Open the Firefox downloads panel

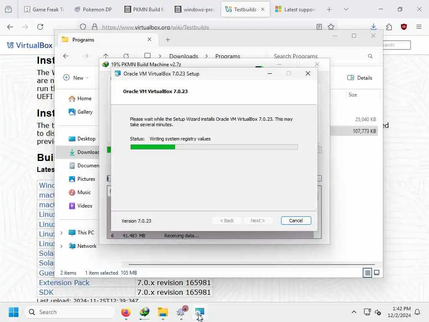pyautogui.click(x=373, y=27)
